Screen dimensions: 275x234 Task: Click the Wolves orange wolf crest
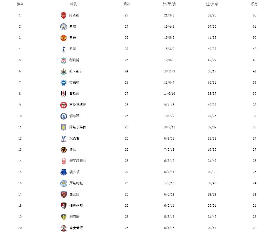click(x=63, y=150)
